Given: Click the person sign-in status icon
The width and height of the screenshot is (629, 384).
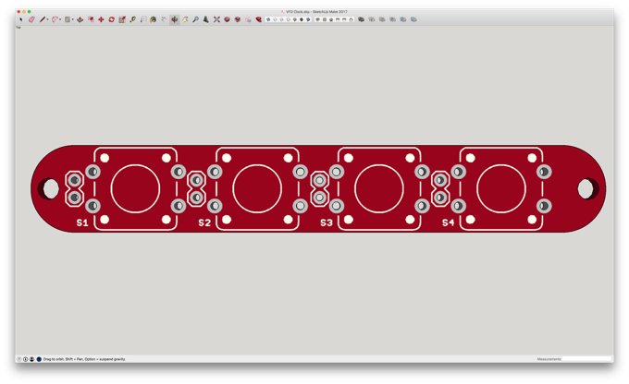Looking at the screenshot, I should click(x=31, y=359).
